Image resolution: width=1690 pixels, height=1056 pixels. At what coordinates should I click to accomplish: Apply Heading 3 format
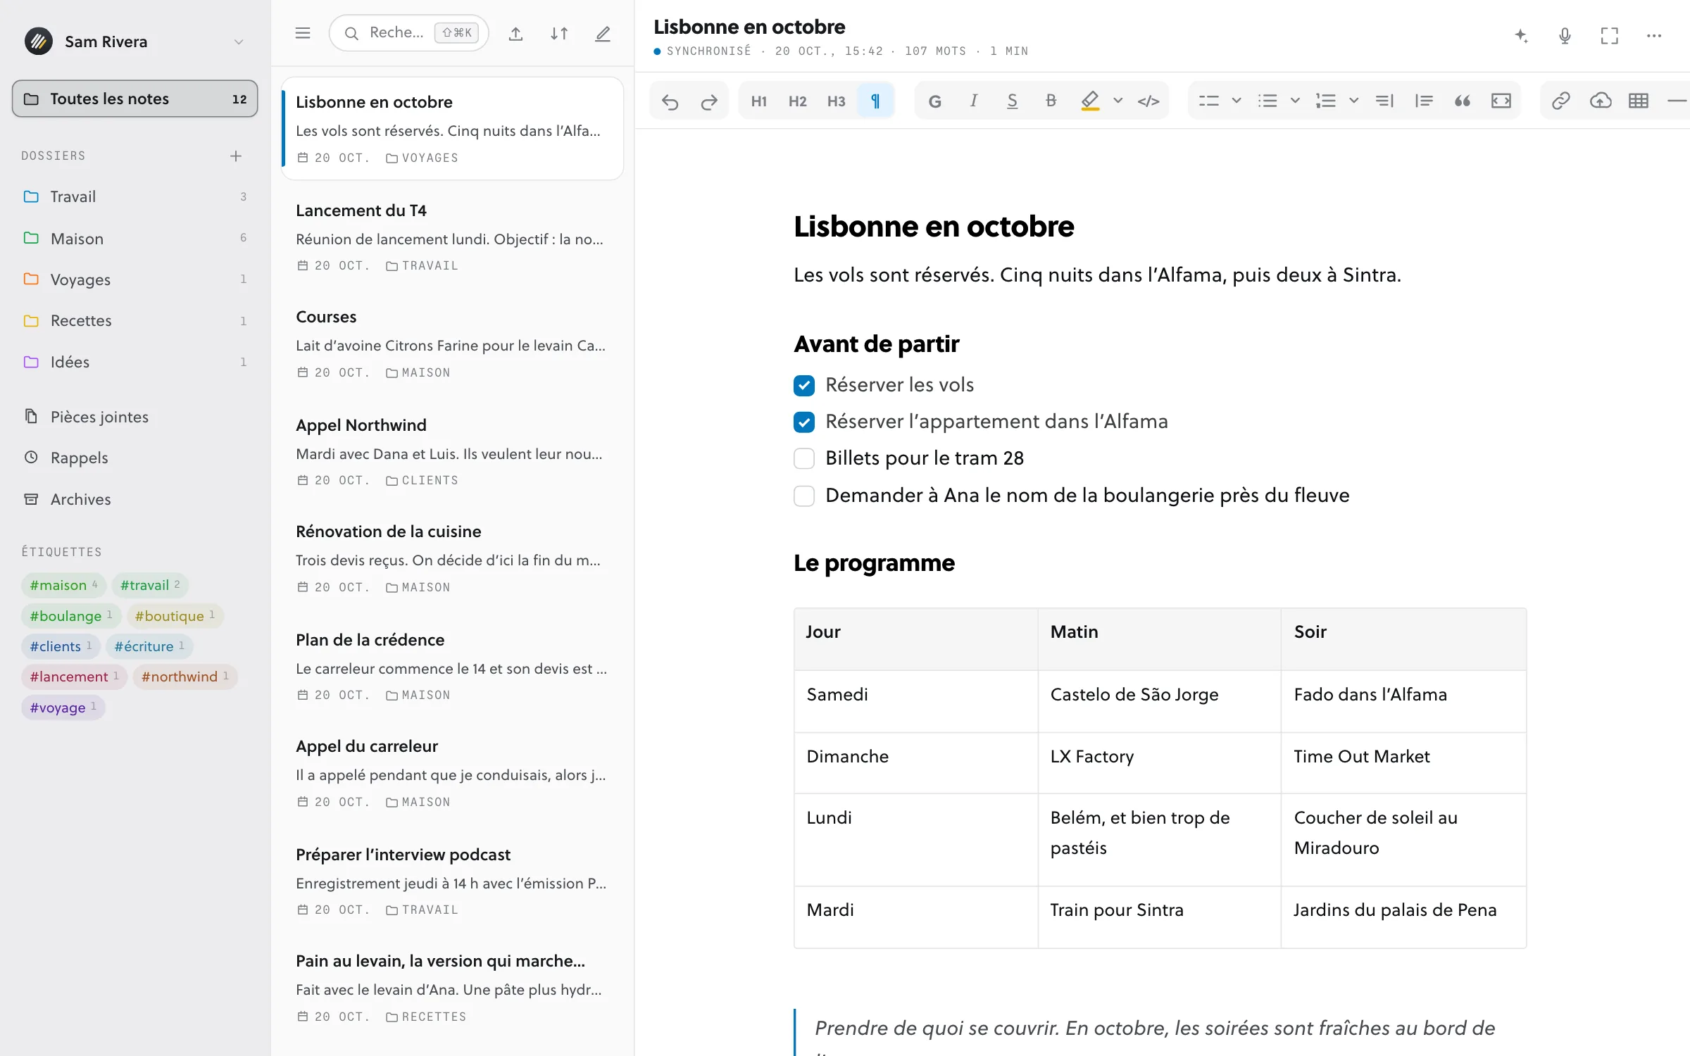coord(836,101)
